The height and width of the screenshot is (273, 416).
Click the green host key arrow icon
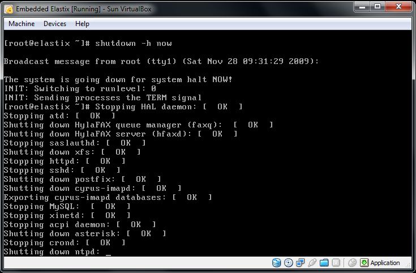tap(364, 263)
